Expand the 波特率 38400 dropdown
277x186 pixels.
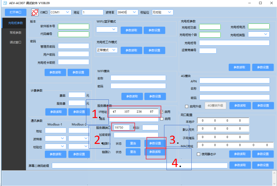(127, 12)
